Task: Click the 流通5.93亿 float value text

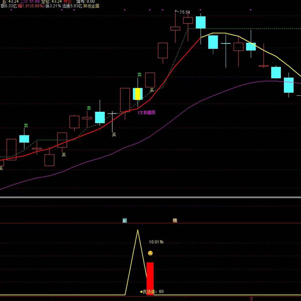Action: 72,6
